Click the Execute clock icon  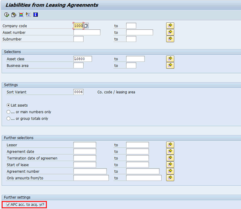7,15
